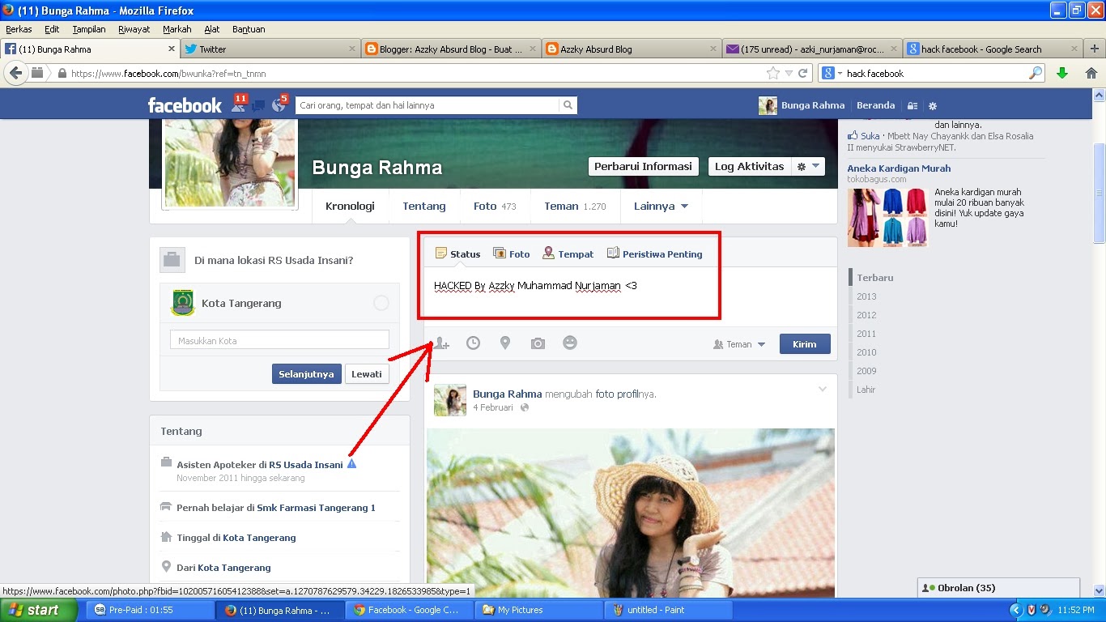Click the warning icon beside RS Usada Insani
The image size is (1106, 622).
coord(351,464)
